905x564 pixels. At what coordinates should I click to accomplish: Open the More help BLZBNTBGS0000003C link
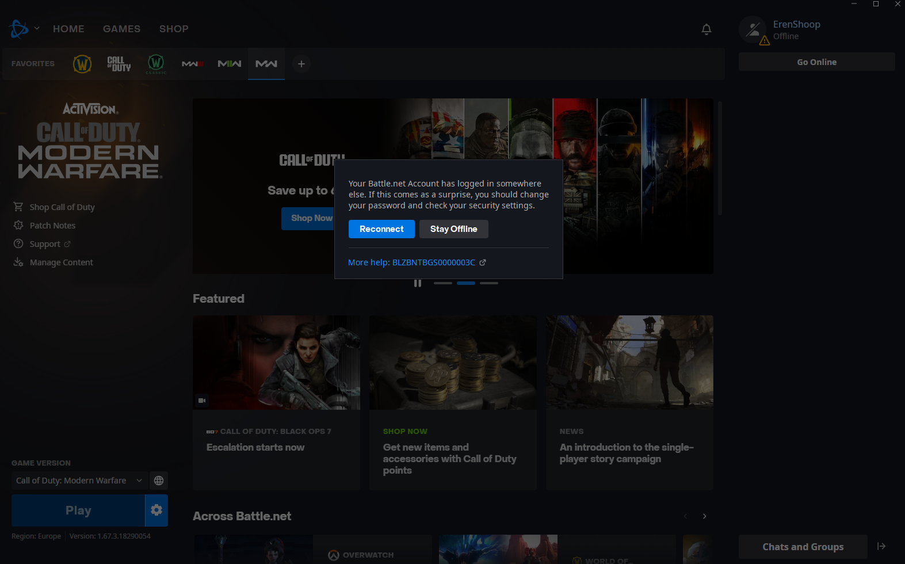[x=417, y=262]
